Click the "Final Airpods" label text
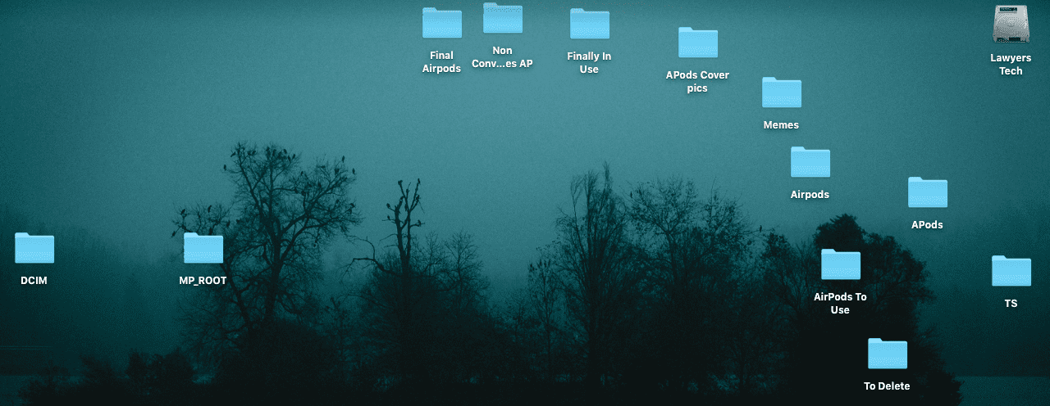Viewport: 1050px width, 406px height. (x=441, y=62)
